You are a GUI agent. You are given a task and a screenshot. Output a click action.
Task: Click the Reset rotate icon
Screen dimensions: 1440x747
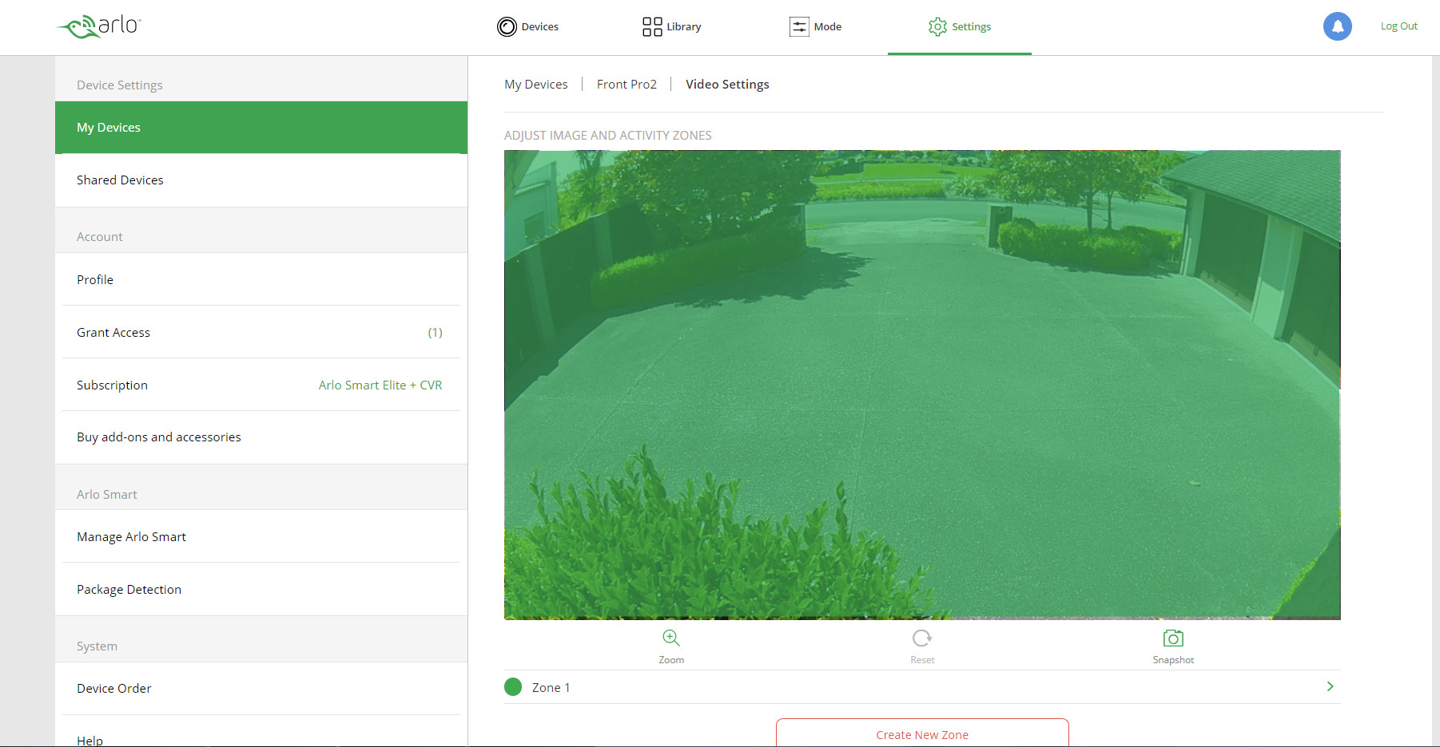pos(921,638)
